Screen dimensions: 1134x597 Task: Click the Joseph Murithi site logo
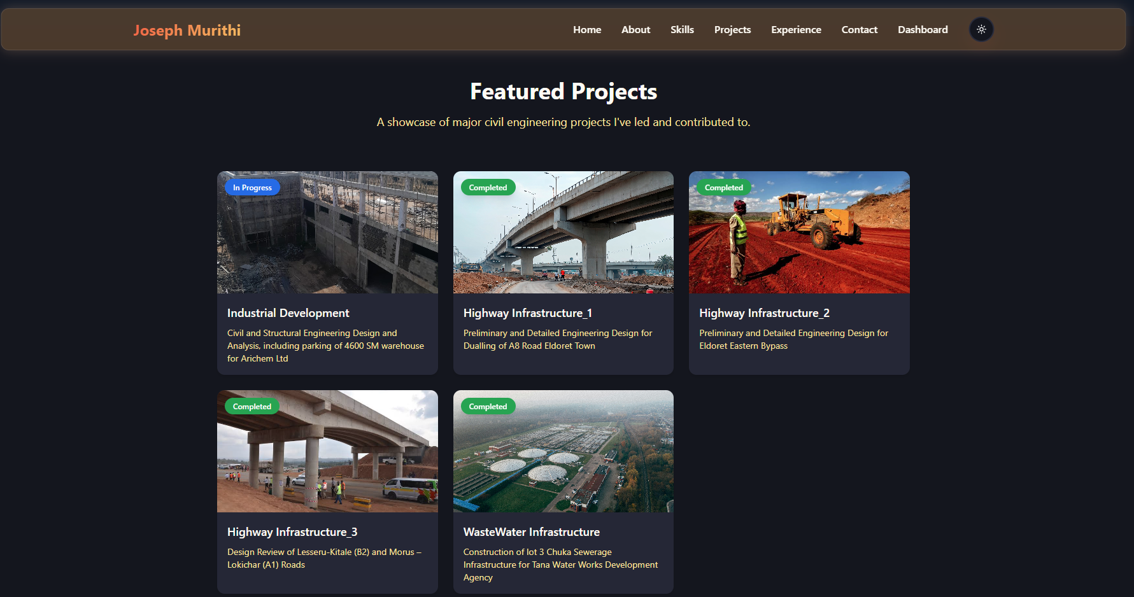tap(187, 29)
